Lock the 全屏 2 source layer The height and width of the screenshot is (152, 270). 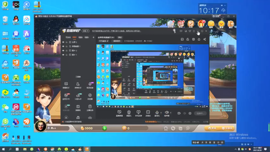pyautogui.click(x=66, y=42)
